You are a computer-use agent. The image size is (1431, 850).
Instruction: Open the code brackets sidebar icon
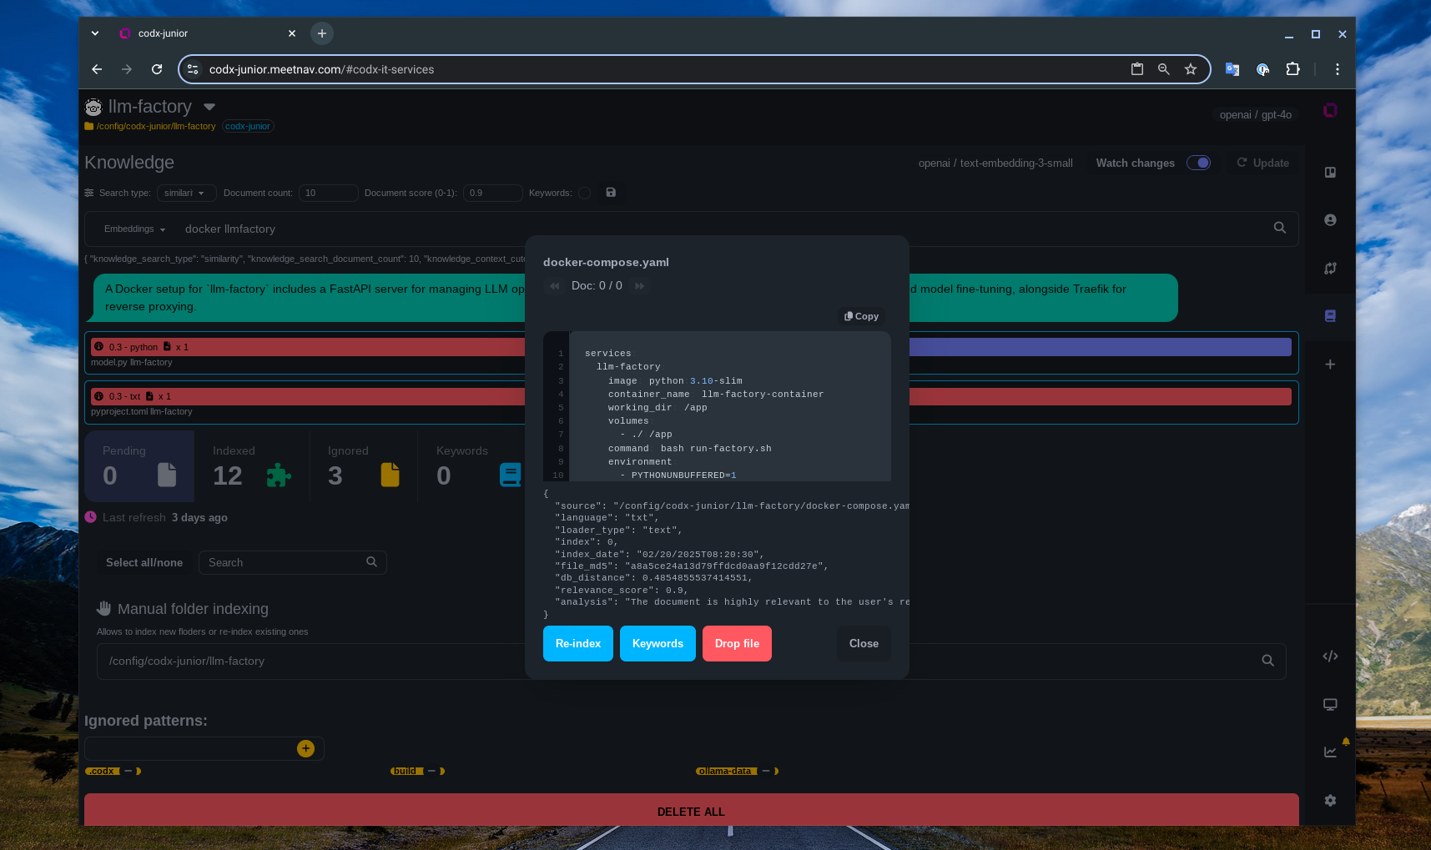[x=1330, y=656]
